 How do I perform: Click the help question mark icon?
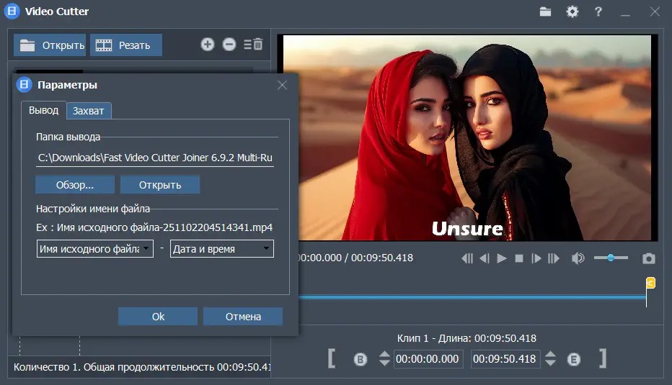point(598,12)
